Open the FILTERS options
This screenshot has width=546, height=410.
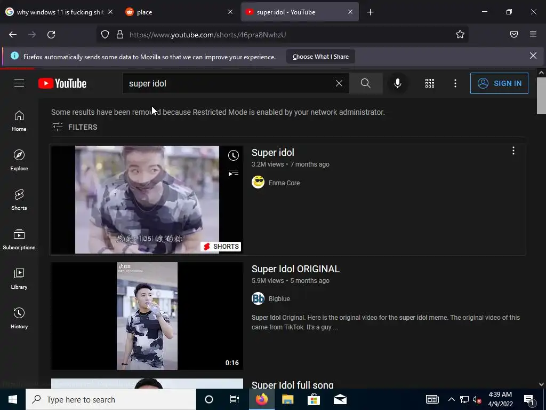tap(75, 127)
